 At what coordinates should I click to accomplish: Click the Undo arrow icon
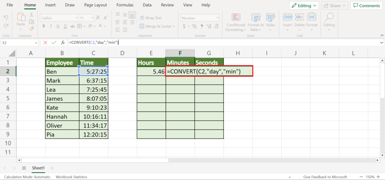6,17
